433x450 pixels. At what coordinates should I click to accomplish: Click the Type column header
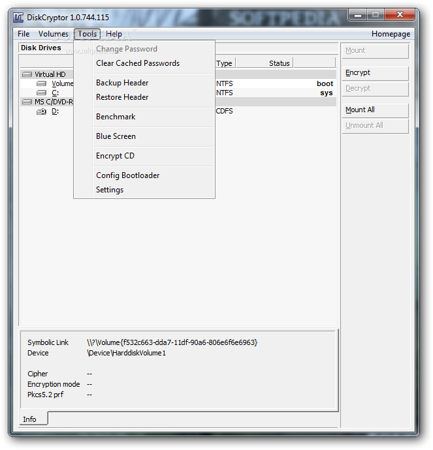pyautogui.click(x=225, y=63)
